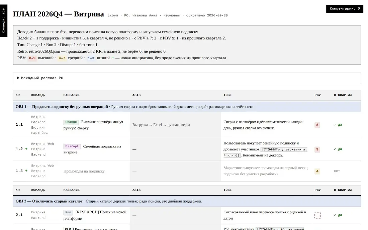Open the Комментарии: 0 panel button
The height and width of the screenshot is (230, 368).
pos(345,9)
